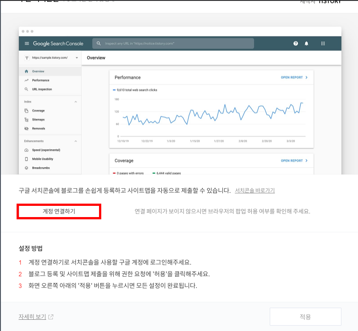Click the Inspect any URL search field

coord(173,44)
